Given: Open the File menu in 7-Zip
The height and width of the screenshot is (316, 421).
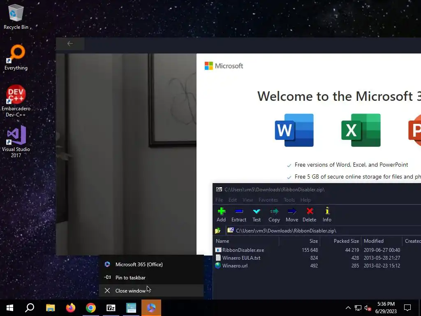Looking at the screenshot, I should pos(219,200).
